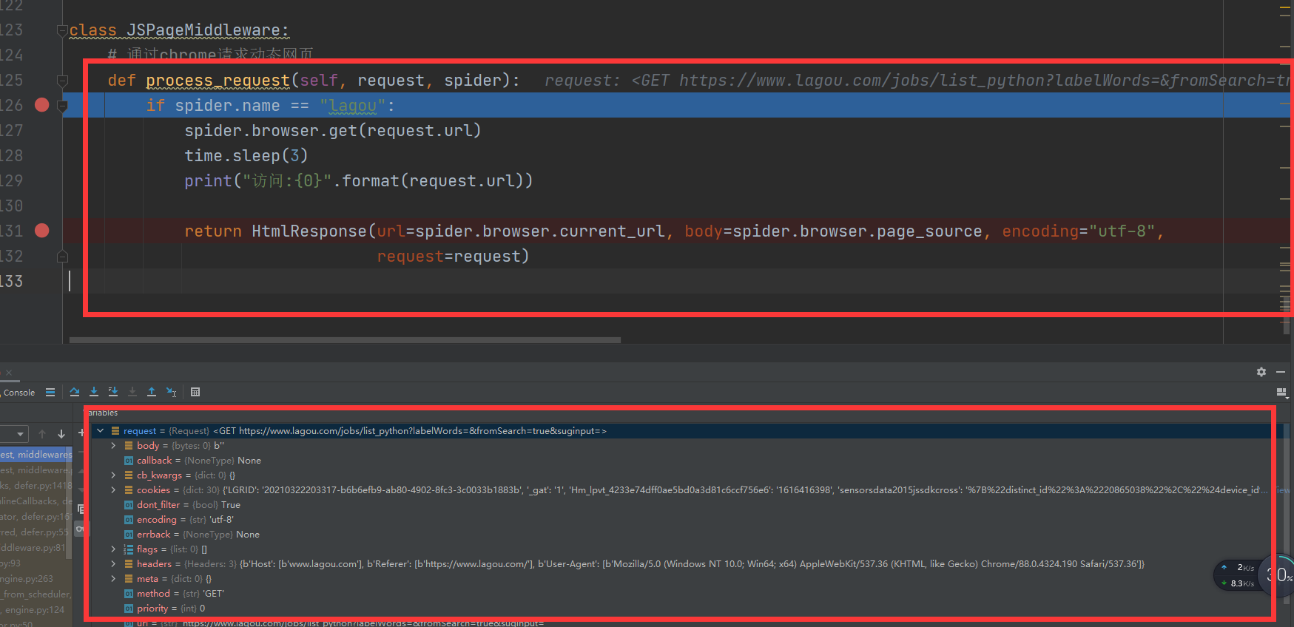The image size is (1294, 627).
Task: Select the defer.py:55 stack frame
Action: (x=36, y=532)
